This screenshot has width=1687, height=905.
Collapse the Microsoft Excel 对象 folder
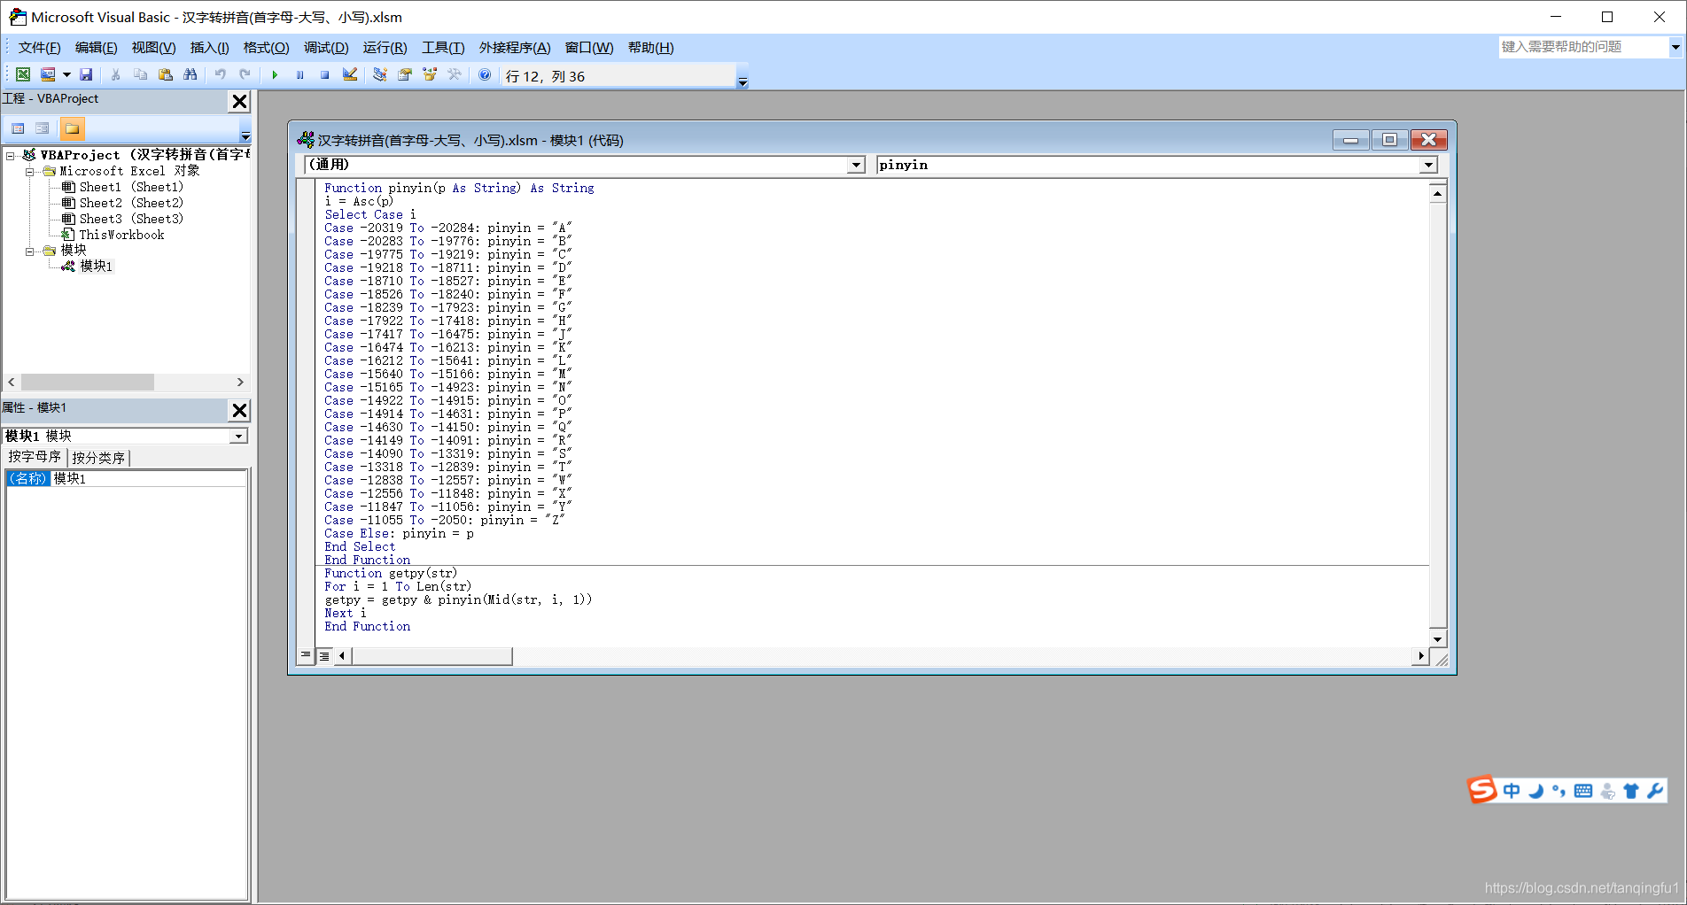29,172
